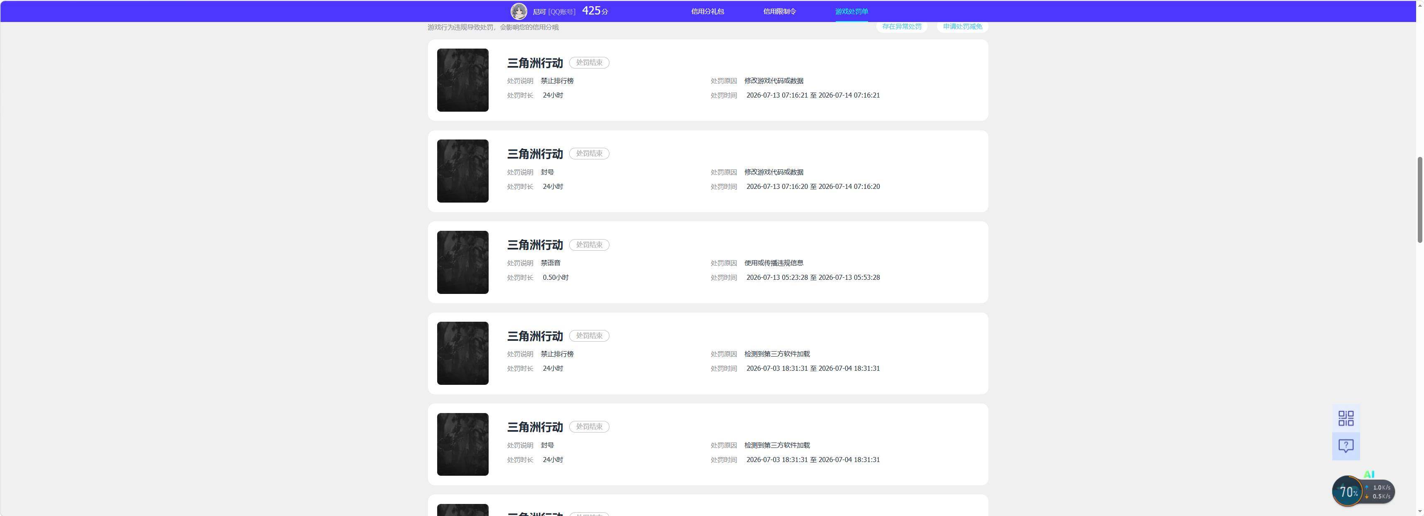The width and height of the screenshot is (1424, 516).
Task: Click the 三角洲行动 title of second record
Action: (x=535, y=154)
